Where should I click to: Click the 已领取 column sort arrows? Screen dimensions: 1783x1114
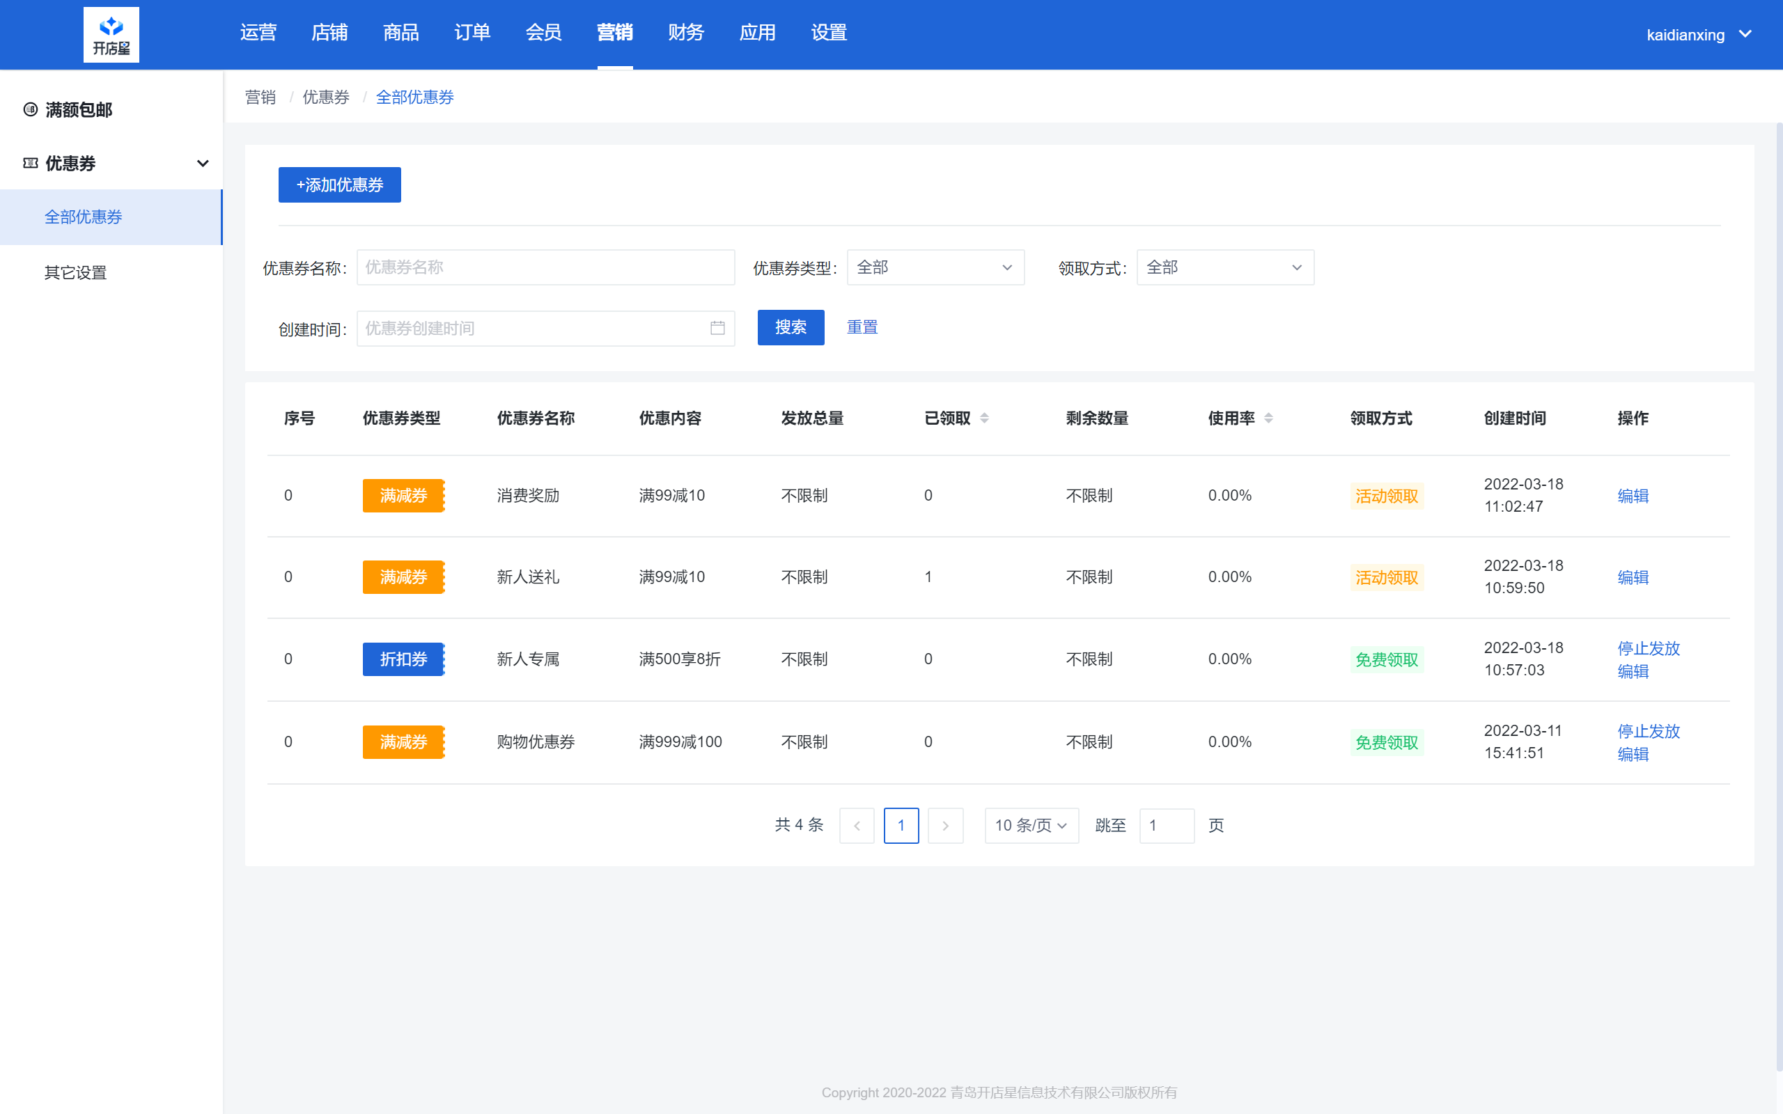(984, 418)
